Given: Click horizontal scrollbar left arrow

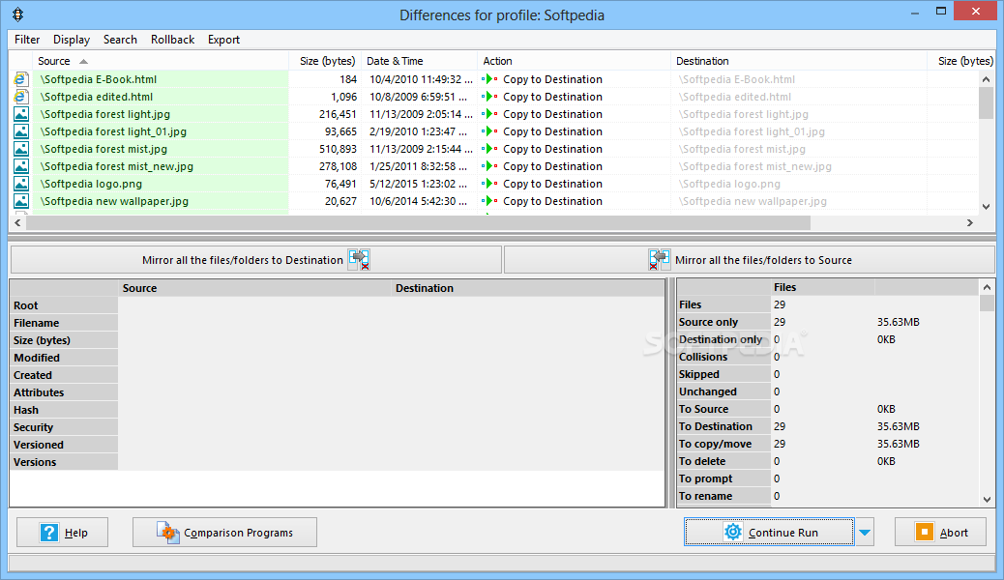Looking at the screenshot, I should [x=17, y=222].
